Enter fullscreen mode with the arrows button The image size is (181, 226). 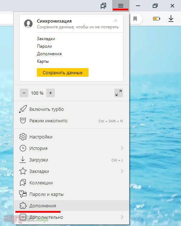pos(119,93)
